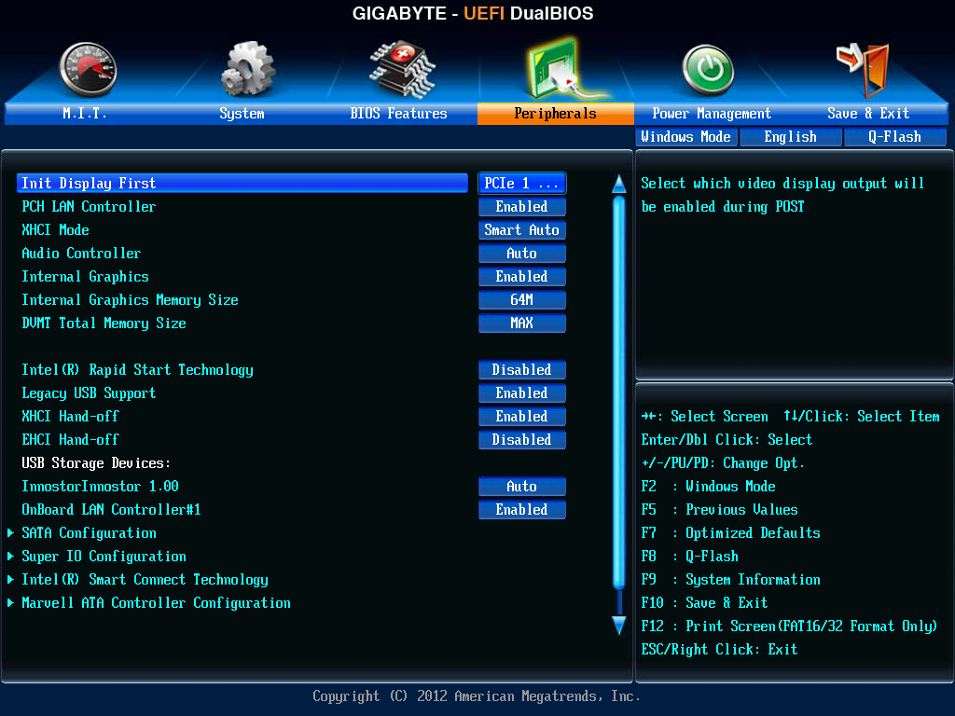Select the XHCI Hand-off label

click(x=71, y=417)
